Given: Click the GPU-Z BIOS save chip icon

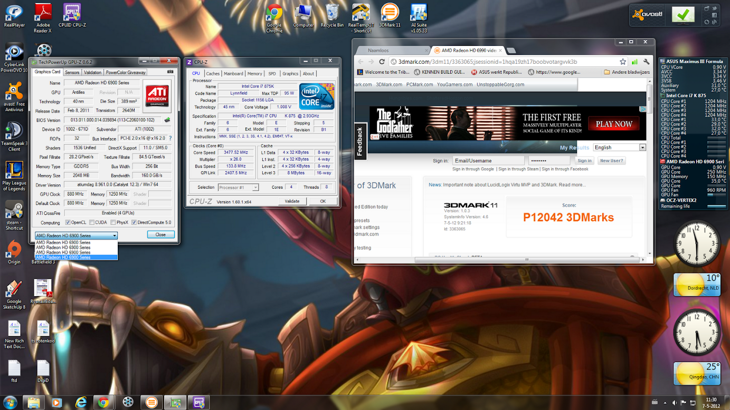Looking at the screenshot, I should click(x=168, y=120).
